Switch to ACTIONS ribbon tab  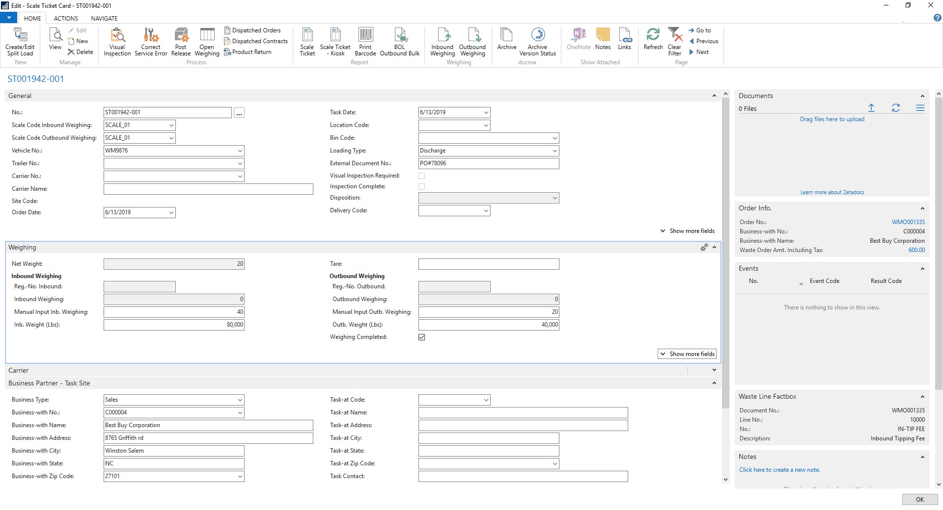point(66,18)
